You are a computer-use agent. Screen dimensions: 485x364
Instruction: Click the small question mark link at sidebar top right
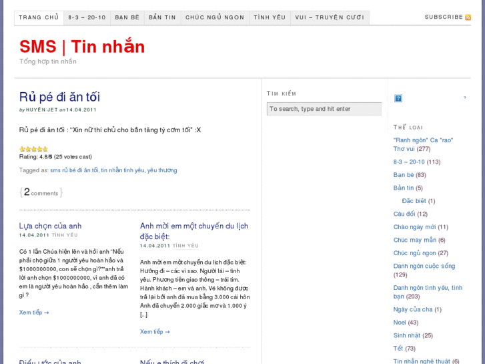click(x=464, y=98)
